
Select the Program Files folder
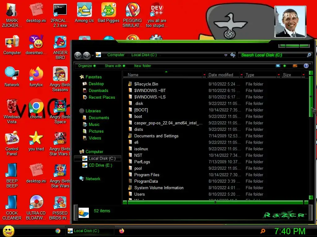(146, 175)
